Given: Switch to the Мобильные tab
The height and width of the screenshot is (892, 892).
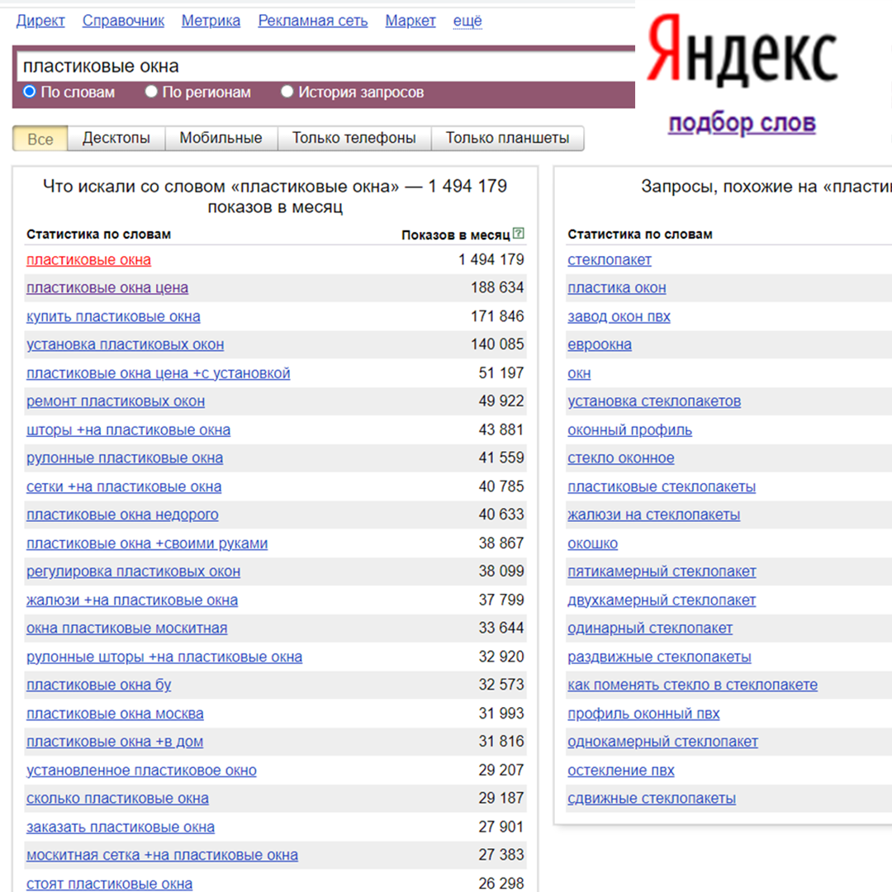Looking at the screenshot, I should pos(221,138).
